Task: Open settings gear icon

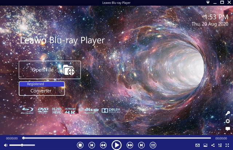Action: tap(228, 121)
